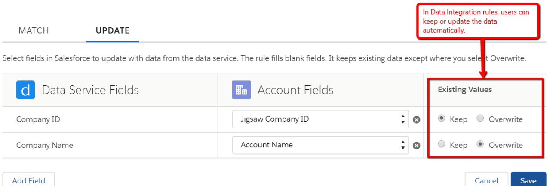Select Keep for the Company ID row
The height and width of the screenshot is (186, 559).
coord(441,119)
